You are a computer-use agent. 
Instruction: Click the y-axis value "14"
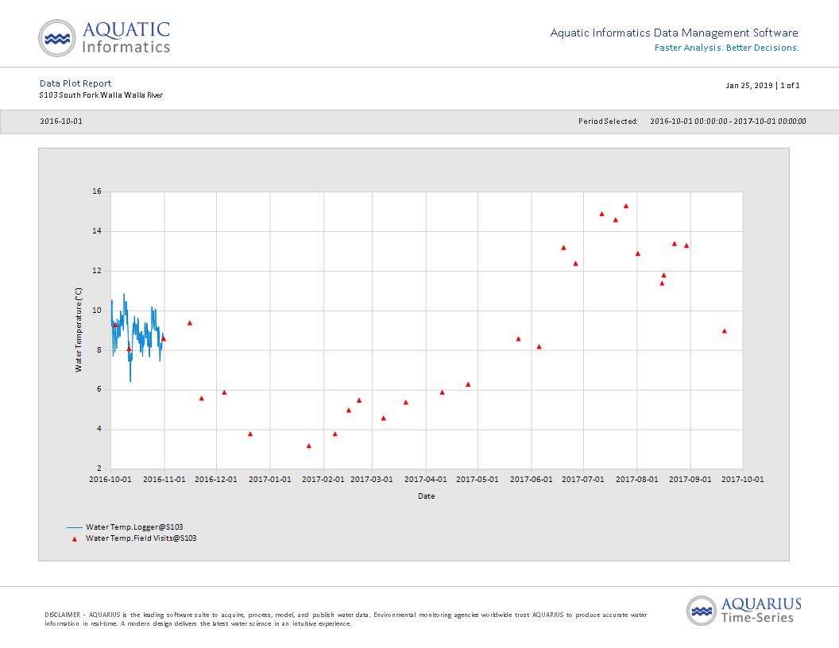(97, 231)
